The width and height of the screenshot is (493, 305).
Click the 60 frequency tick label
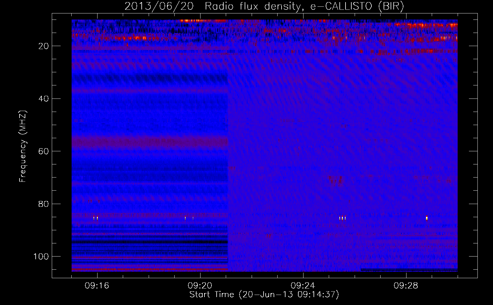[44, 151]
